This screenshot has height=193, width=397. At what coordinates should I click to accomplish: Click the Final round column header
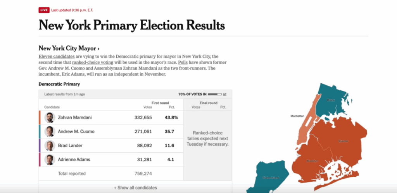click(x=209, y=103)
